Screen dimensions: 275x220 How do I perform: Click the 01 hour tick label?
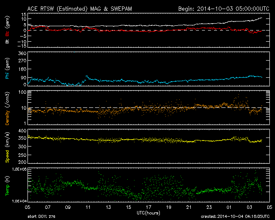pos(229,208)
